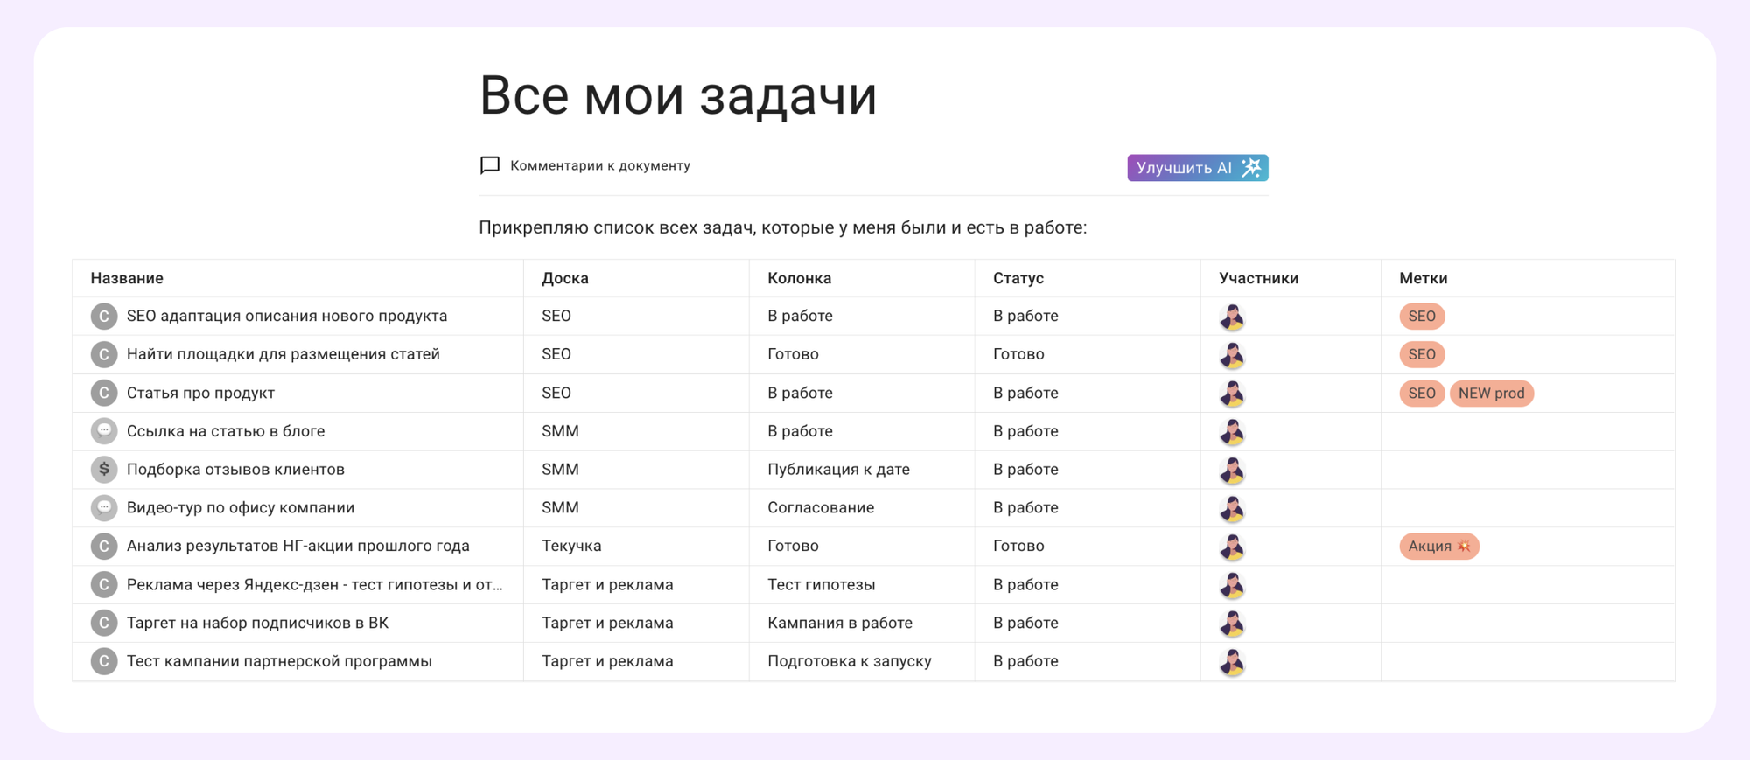
Task: Click participant avatar in Тест кампании row
Action: pyautogui.click(x=1232, y=662)
